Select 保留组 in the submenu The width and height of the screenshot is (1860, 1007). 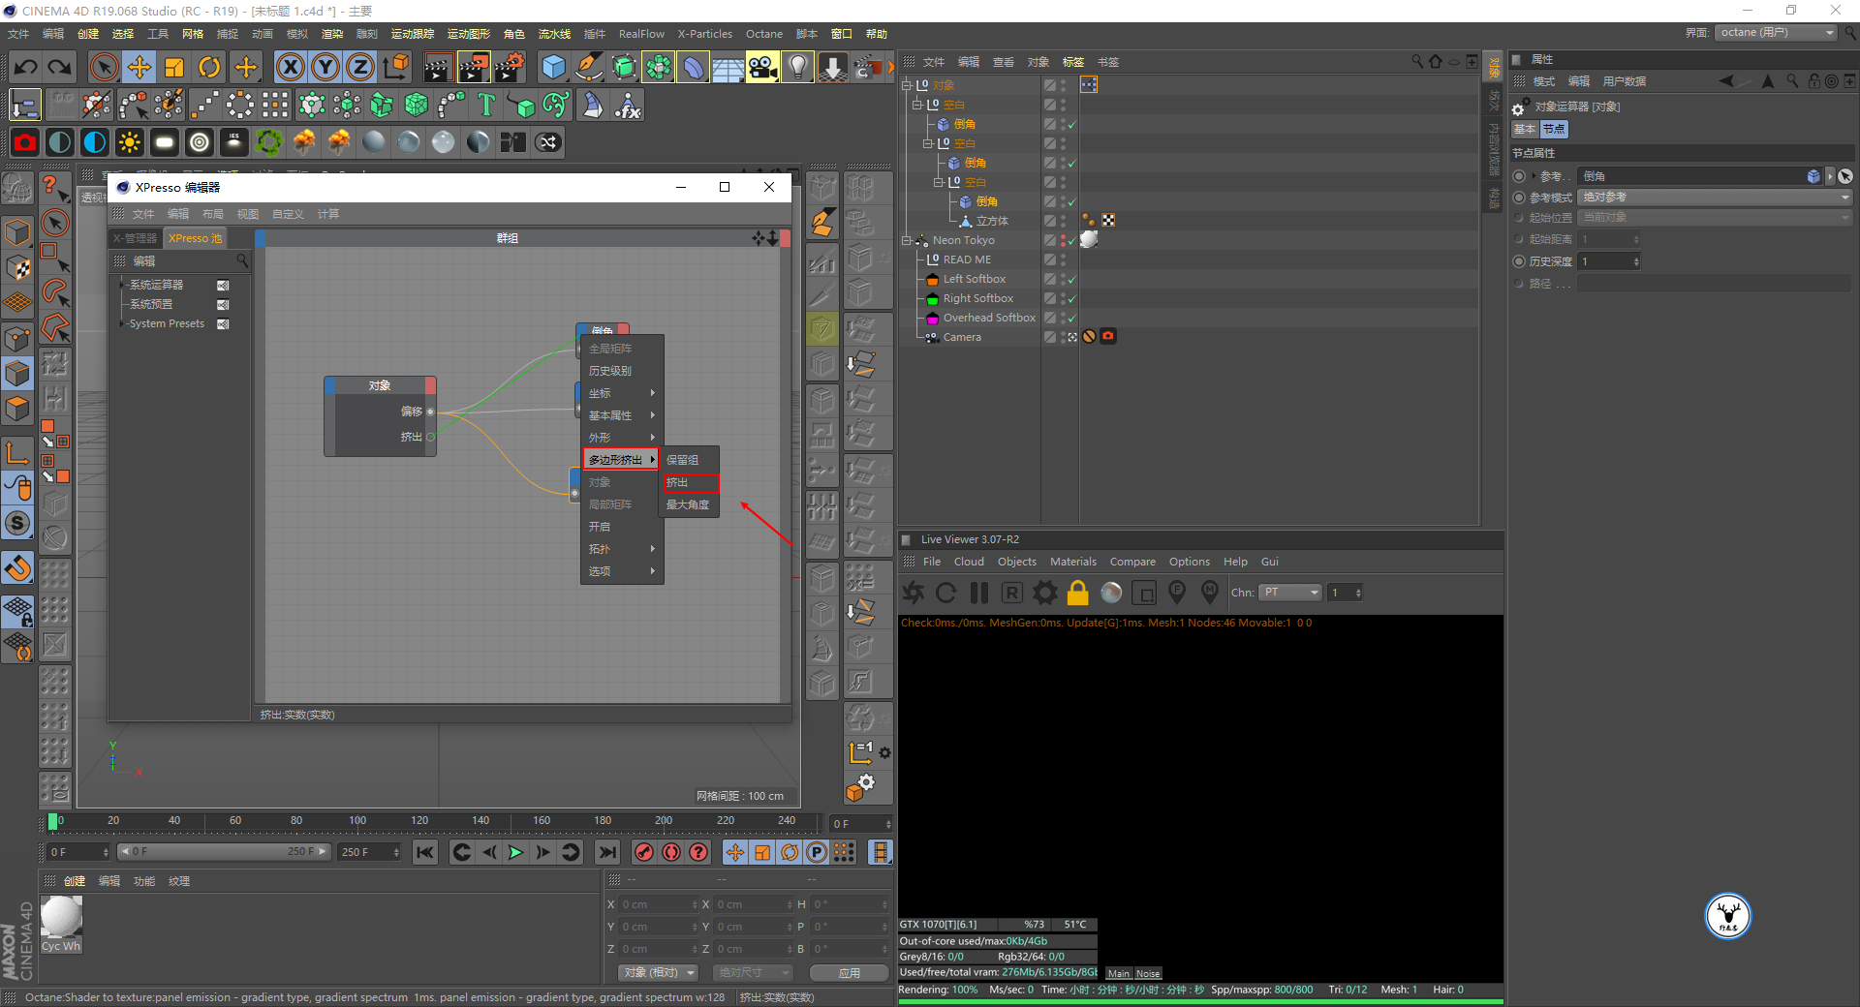click(x=691, y=460)
